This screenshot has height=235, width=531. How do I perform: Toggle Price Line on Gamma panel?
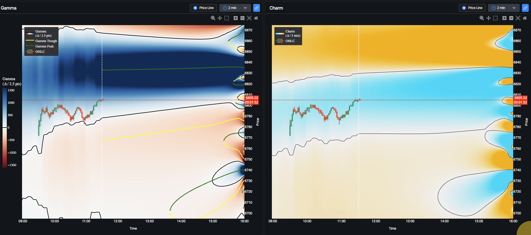coord(203,8)
